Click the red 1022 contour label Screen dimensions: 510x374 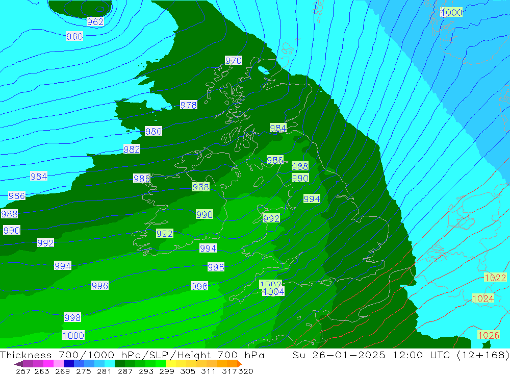tap(495, 278)
